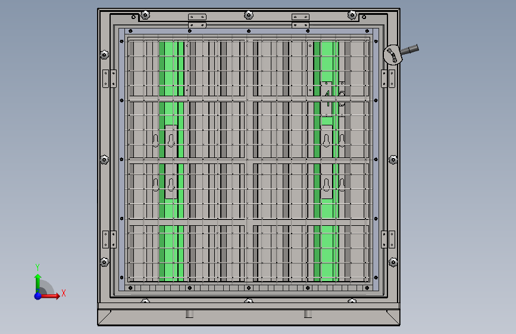
Task: Select the left cylindrical peg on bottom base
Action: [189, 314]
